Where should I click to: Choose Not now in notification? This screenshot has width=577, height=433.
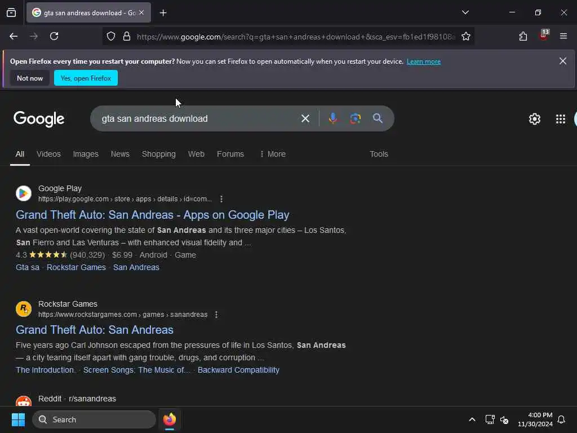pos(30,78)
